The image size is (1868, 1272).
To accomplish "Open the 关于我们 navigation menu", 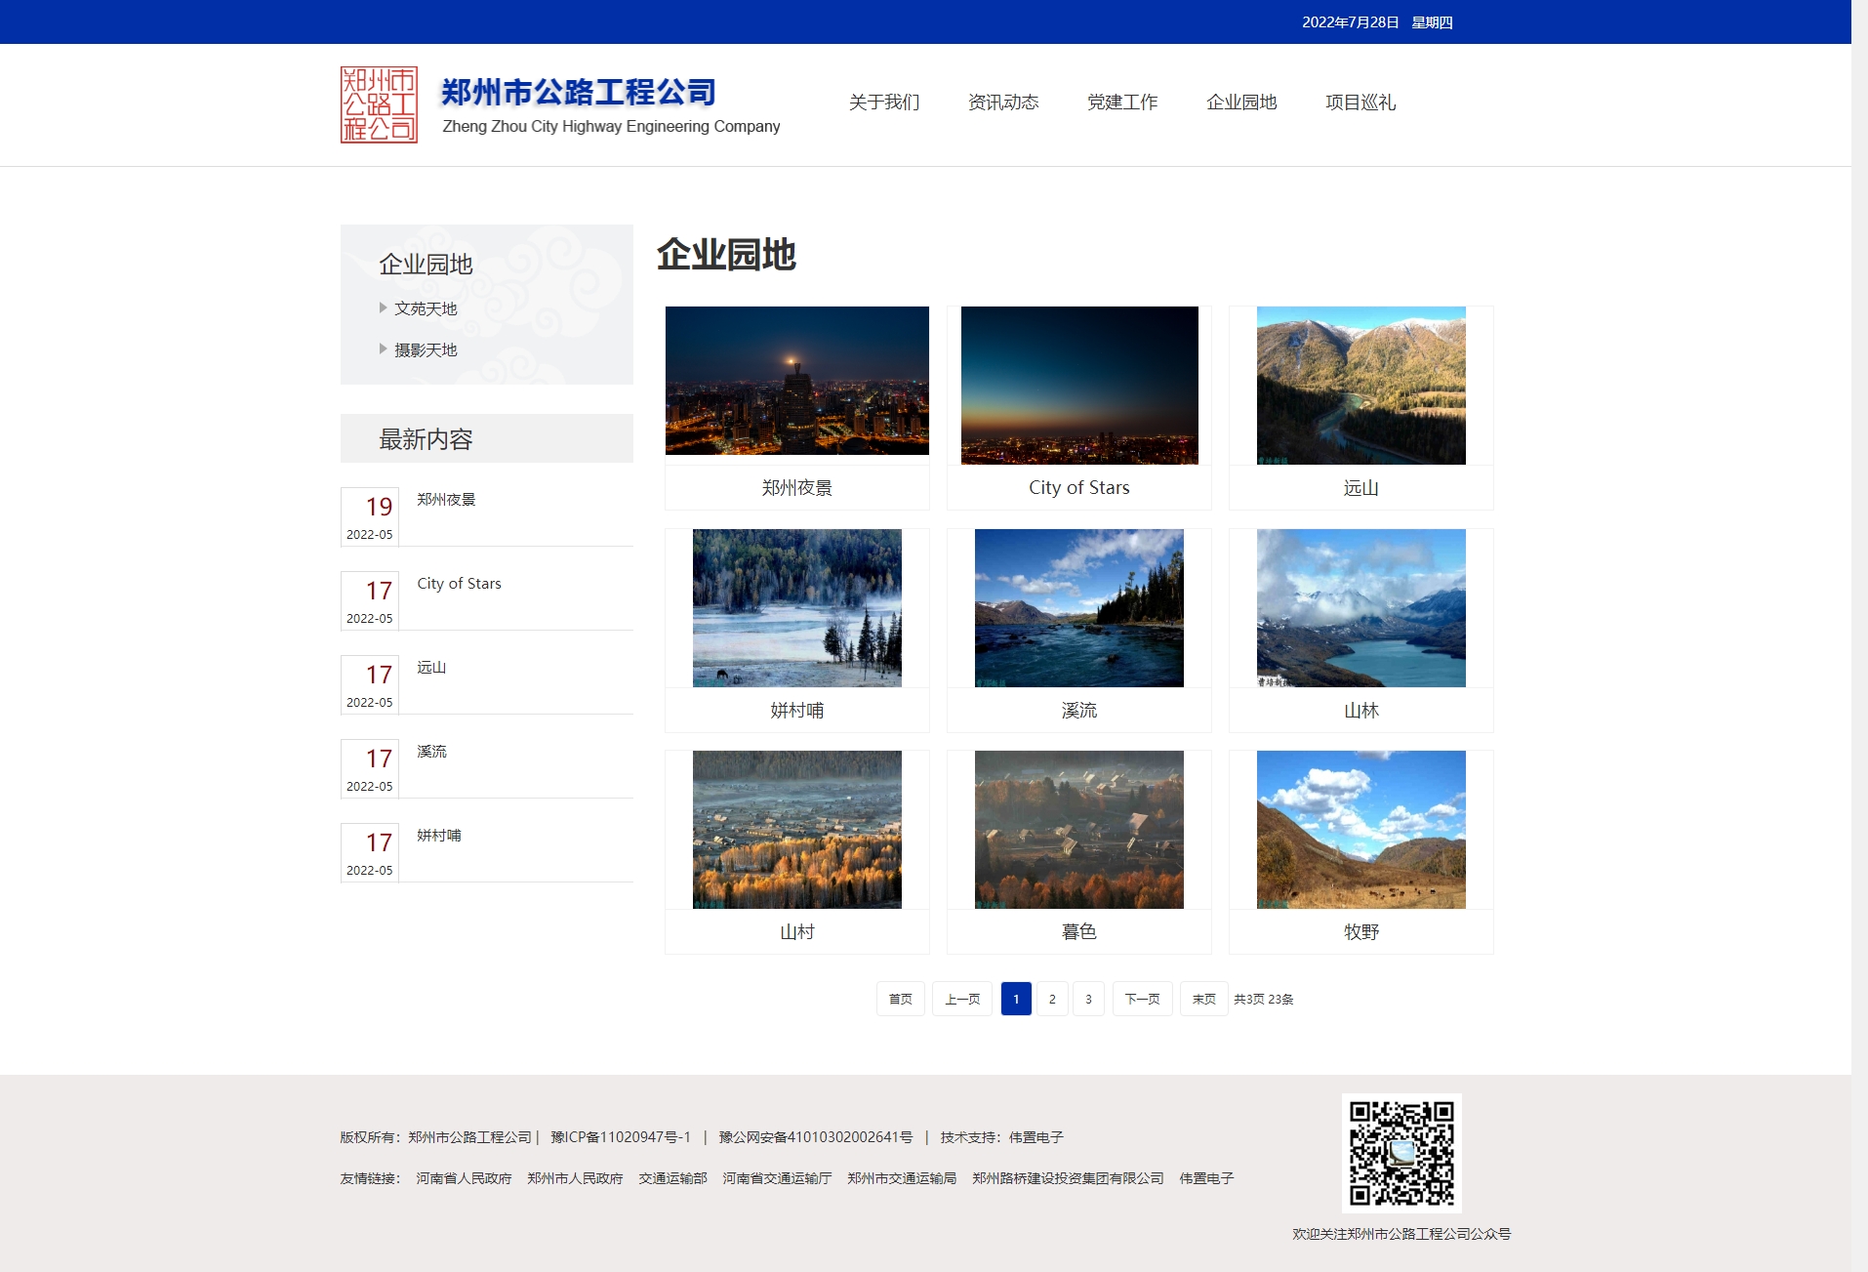I will [x=883, y=103].
